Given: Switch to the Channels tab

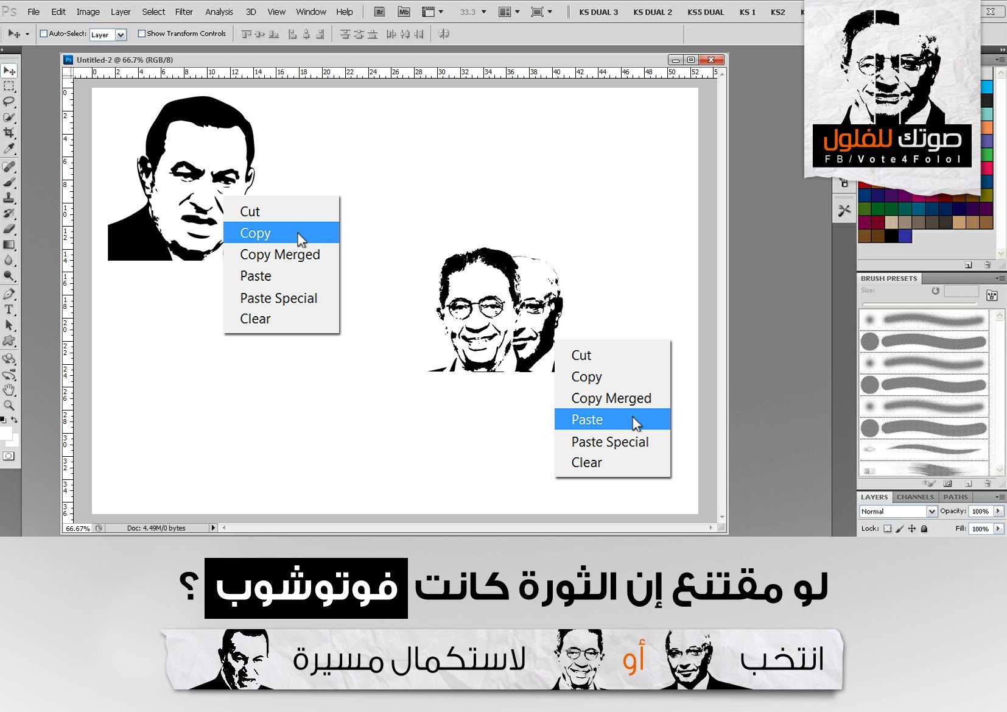Looking at the screenshot, I should click(915, 497).
